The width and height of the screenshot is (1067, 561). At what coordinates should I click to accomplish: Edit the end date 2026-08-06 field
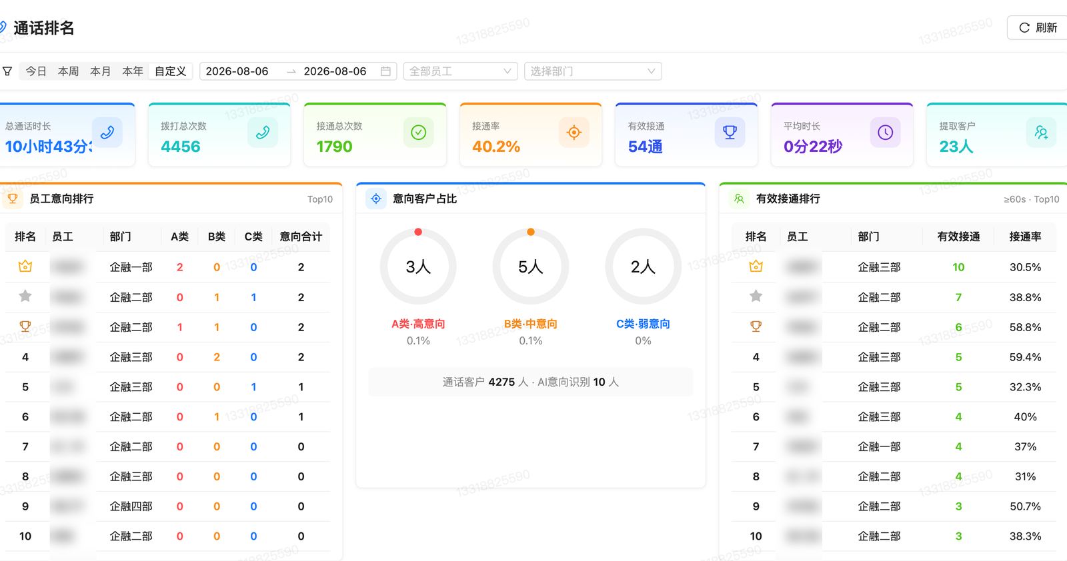click(335, 71)
